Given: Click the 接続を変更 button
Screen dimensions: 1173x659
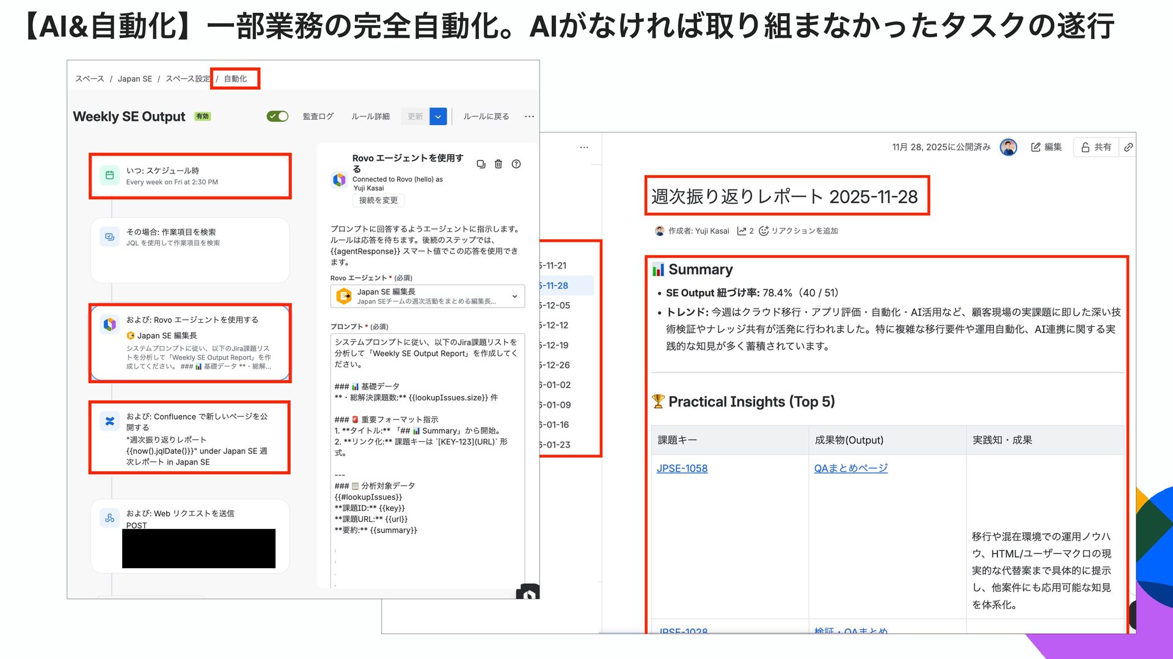Looking at the screenshot, I should pos(378,200).
